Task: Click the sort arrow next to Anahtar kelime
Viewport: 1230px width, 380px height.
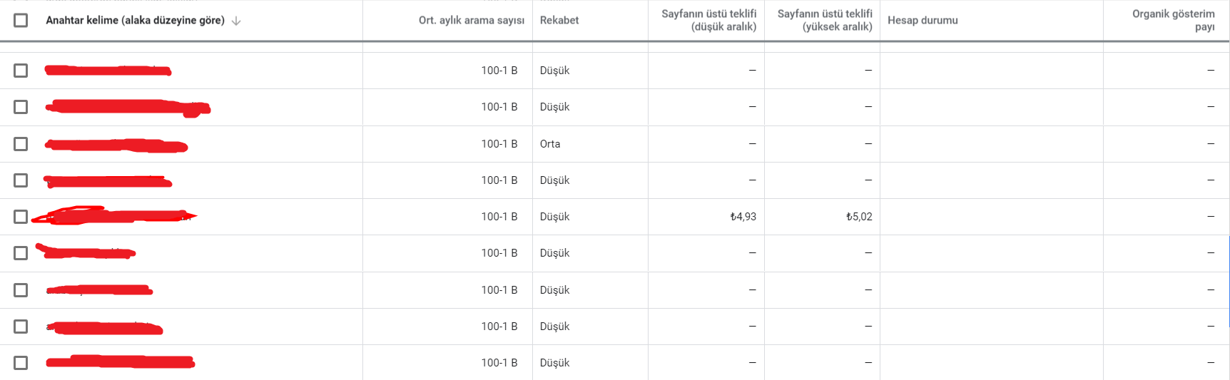Action: (x=236, y=21)
